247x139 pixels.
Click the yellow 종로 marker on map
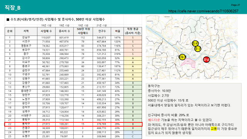click(x=195, y=43)
